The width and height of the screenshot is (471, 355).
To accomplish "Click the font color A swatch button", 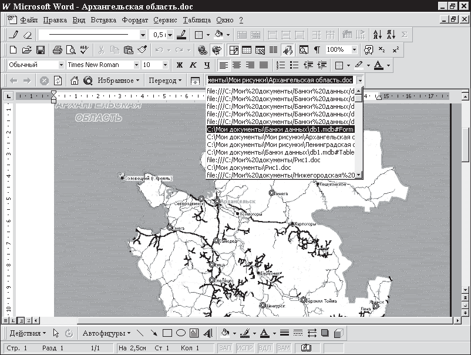I will pyautogui.click(x=379, y=65).
